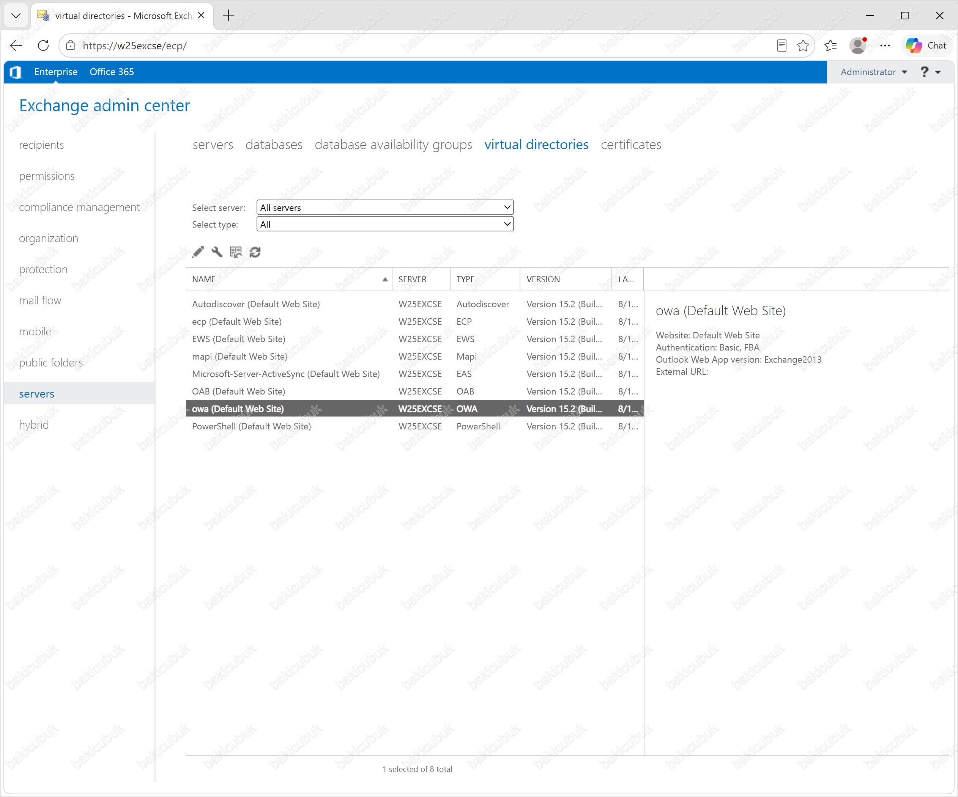Select Autodiscover (Default Web Site) row
Viewport: 958px width, 797px height.
(415, 304)
